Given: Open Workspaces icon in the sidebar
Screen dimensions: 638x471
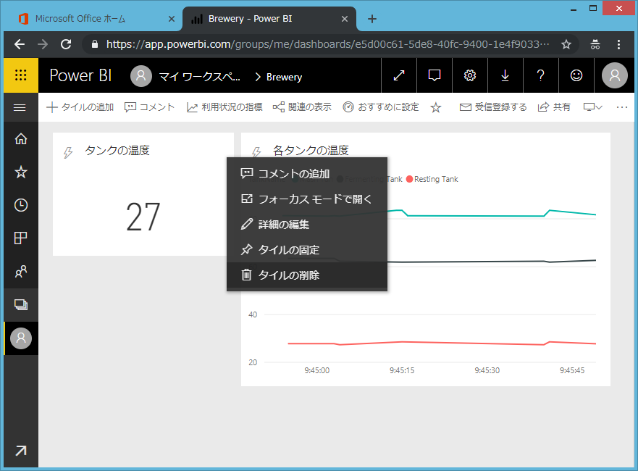Looking at the screenshot, I should (21, 304).
